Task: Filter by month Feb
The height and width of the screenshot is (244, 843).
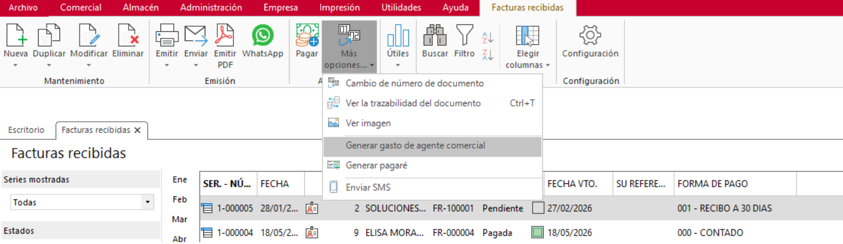Action: [x=179, y=199]
